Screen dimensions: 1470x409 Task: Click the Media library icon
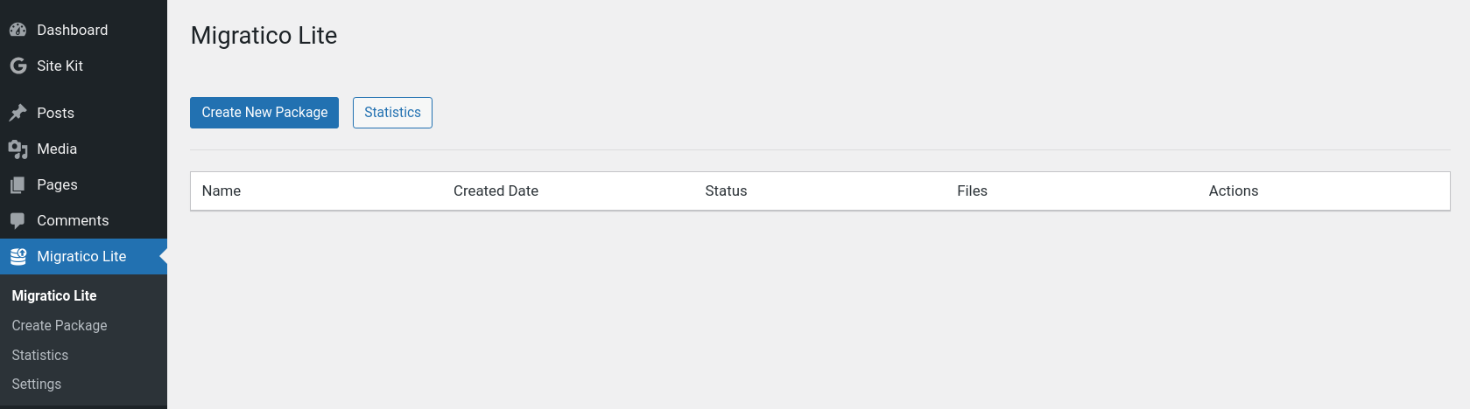pyautogui.click(x=18, y=149)
